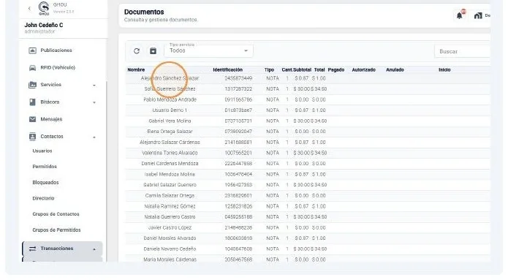
Task: Select row Daniel Cárdenas Mendoza
Action: pos(308,164)
